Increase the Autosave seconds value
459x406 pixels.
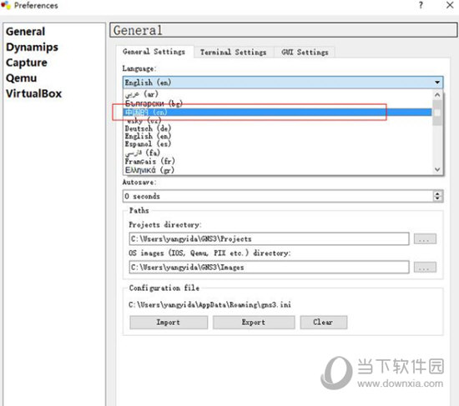(437, 193)
